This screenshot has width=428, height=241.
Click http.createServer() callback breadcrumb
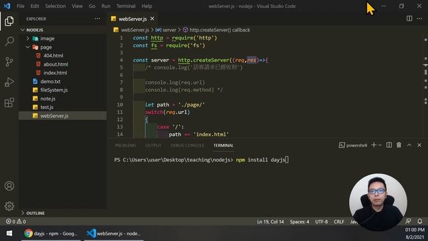pos(217,29)
